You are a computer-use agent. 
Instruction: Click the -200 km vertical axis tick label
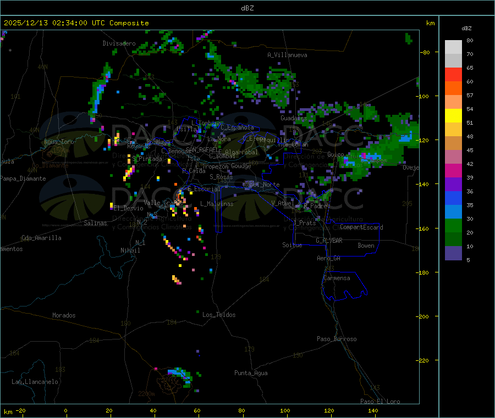point(424,316)
